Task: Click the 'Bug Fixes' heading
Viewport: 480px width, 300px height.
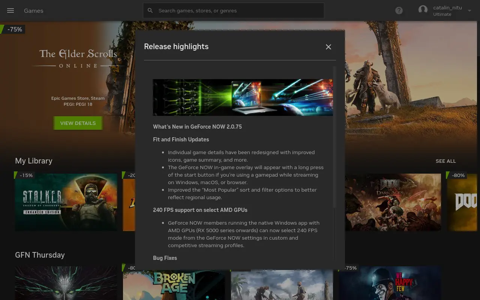Action: point(165,258)
